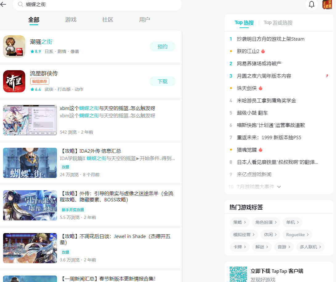Open the user avatar profile picture
336x282 pixels.
327,4
